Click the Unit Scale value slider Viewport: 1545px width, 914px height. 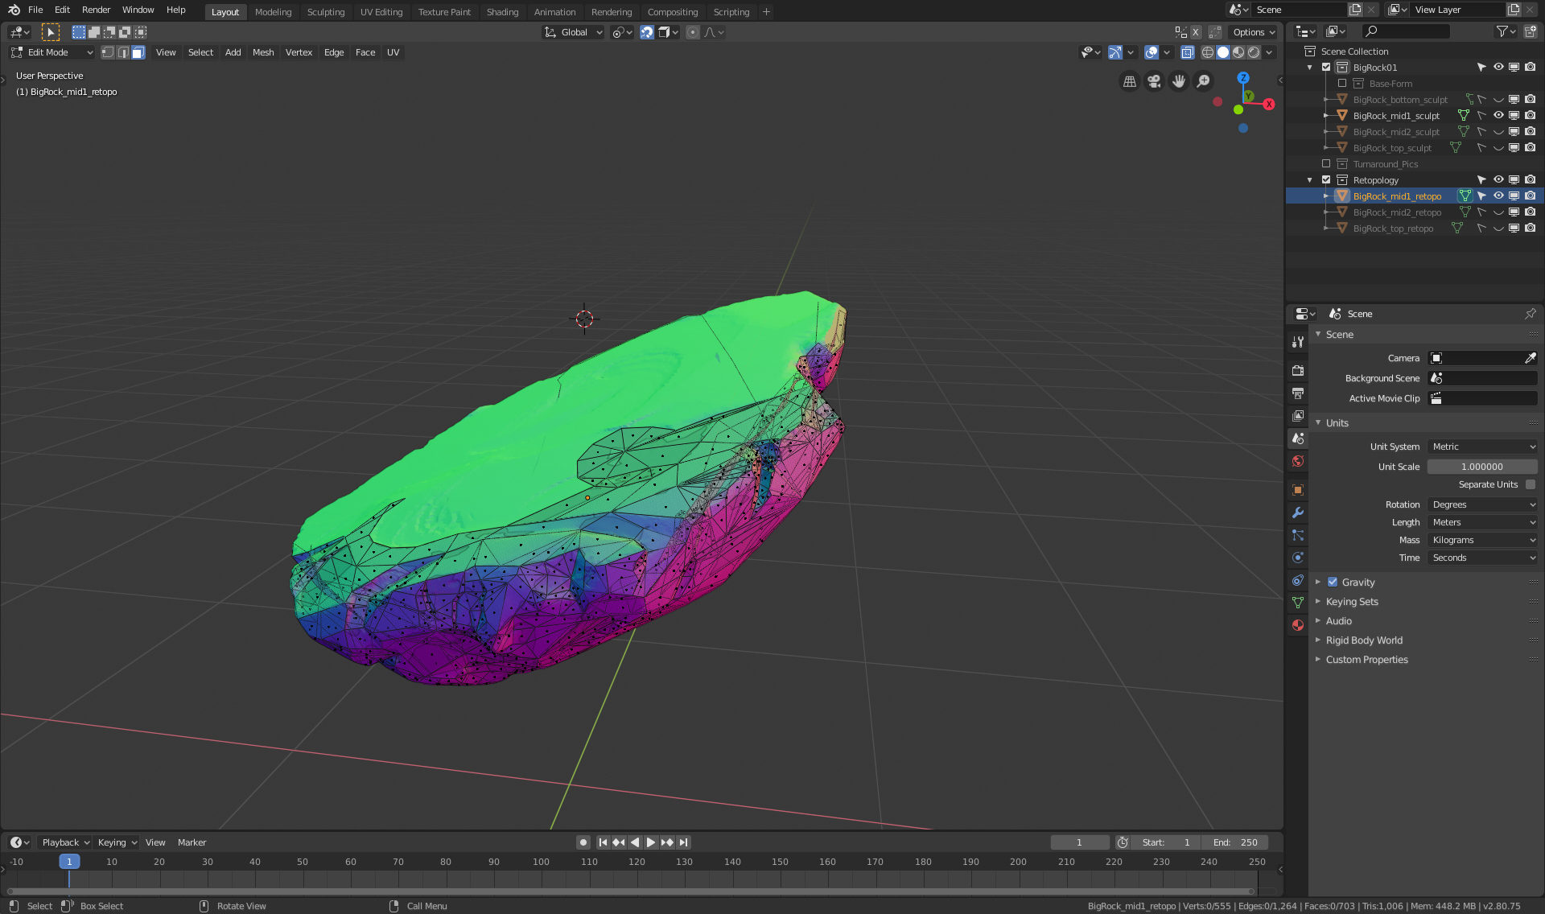coord(1481,467)
